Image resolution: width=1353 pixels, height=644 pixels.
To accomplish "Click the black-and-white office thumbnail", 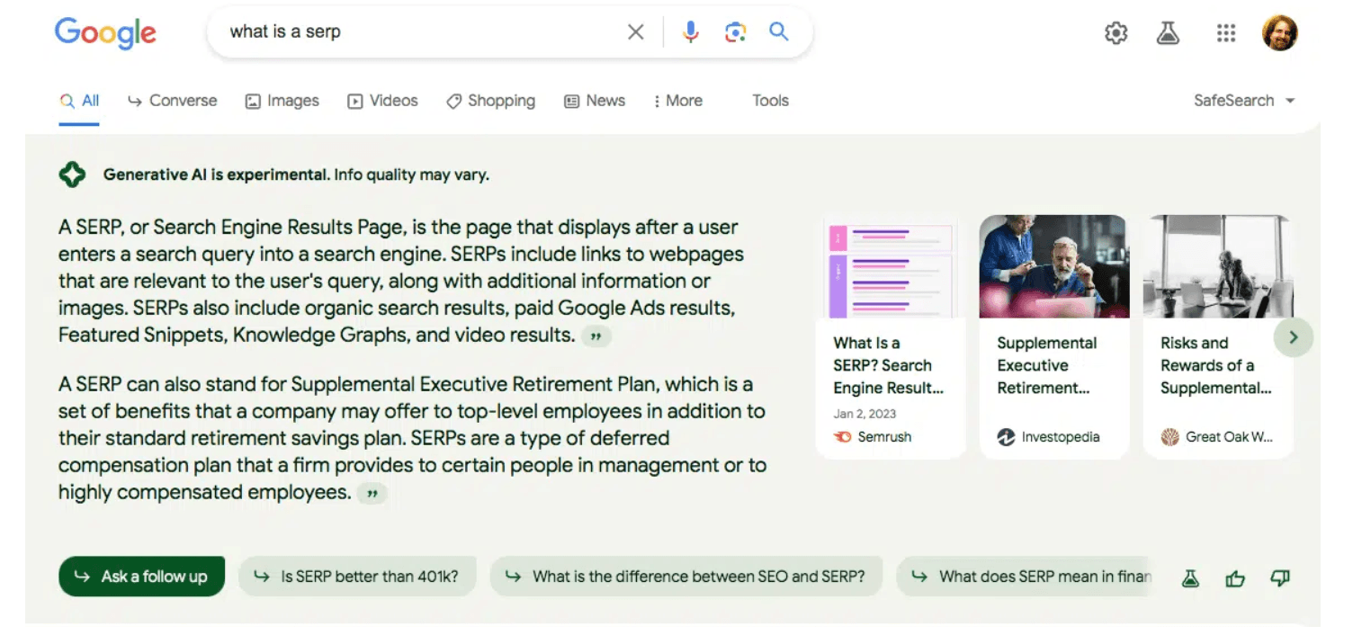I will coord(1218,266).
